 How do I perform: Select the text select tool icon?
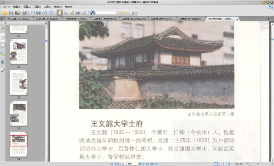[72, 13]
